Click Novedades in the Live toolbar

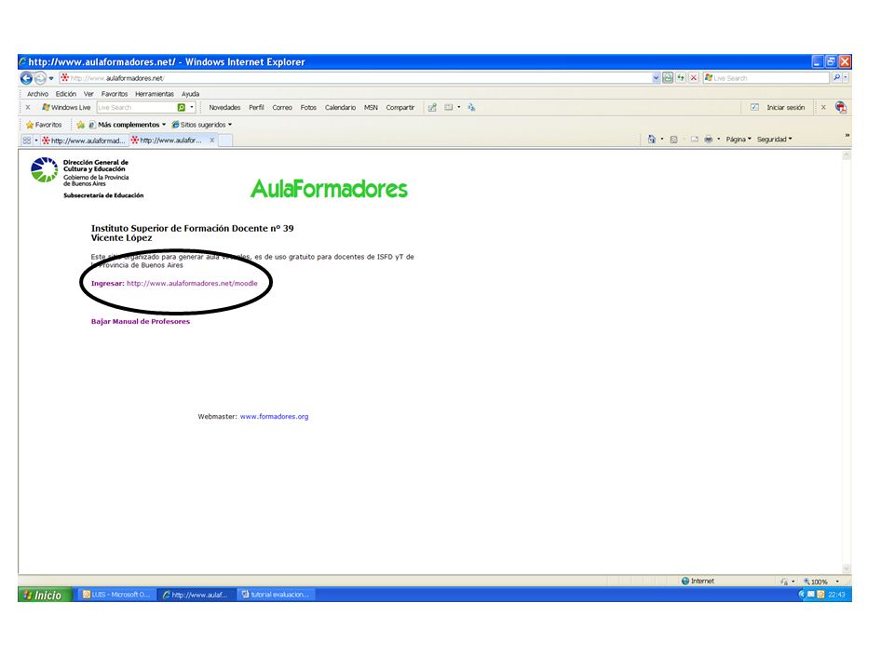[224, 107]
